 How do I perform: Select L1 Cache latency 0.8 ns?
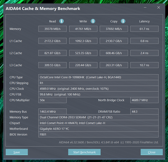pyautogui.click(x=144, y=41)
